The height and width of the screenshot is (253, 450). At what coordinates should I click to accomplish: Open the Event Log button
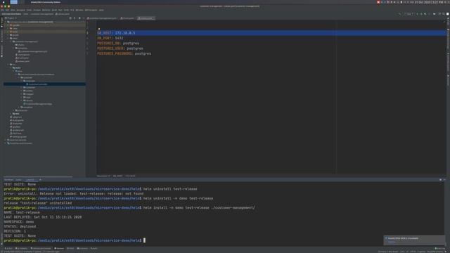[x=439, y=248]
